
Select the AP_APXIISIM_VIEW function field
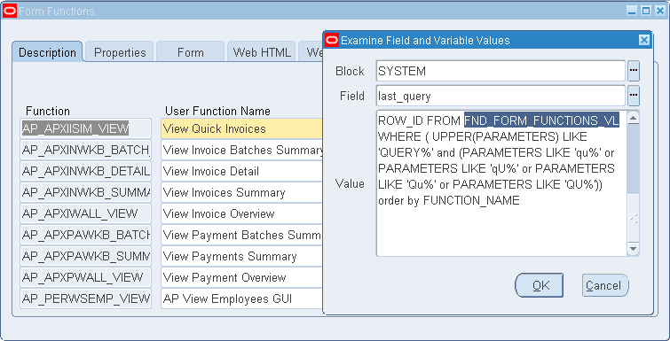pos(85,128)
